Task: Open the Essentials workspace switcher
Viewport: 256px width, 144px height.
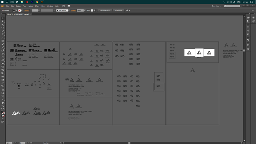Action: tap(216, 6)
